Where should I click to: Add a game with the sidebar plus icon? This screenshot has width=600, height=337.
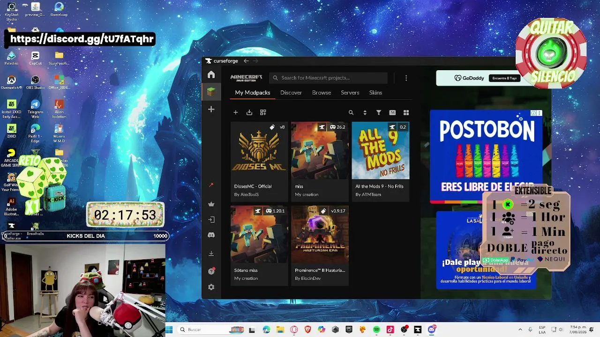(211, 110)
